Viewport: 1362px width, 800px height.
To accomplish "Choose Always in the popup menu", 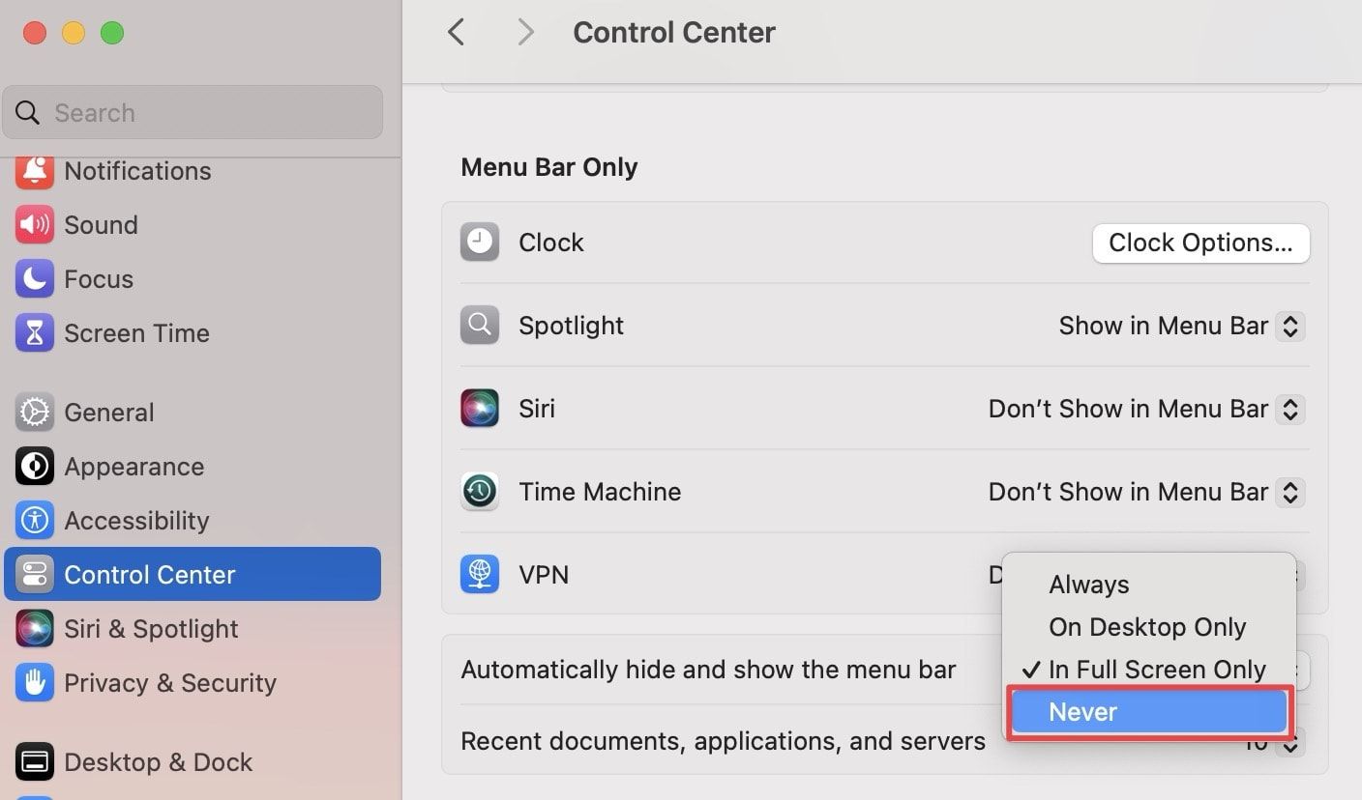I will (x=1088, y=585).
